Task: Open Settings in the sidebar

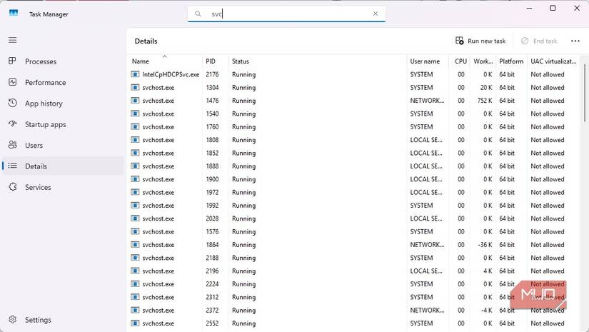Action: [x=63, y=320]
